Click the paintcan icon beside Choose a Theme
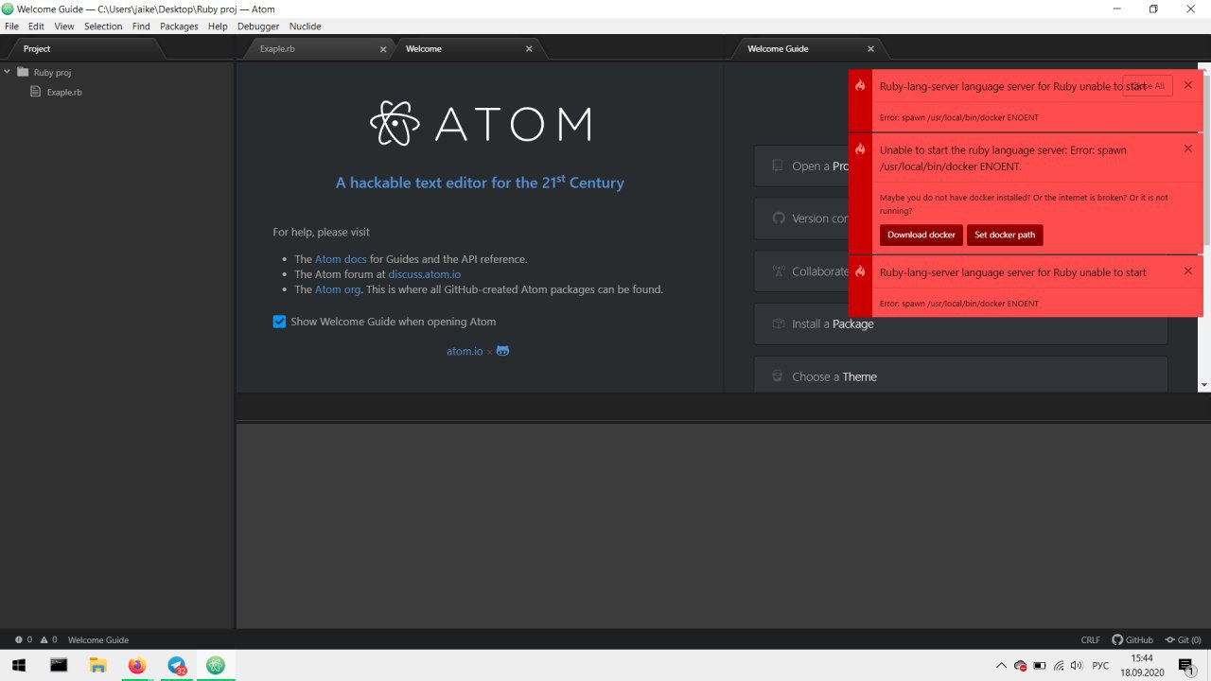 click(778, 376)
